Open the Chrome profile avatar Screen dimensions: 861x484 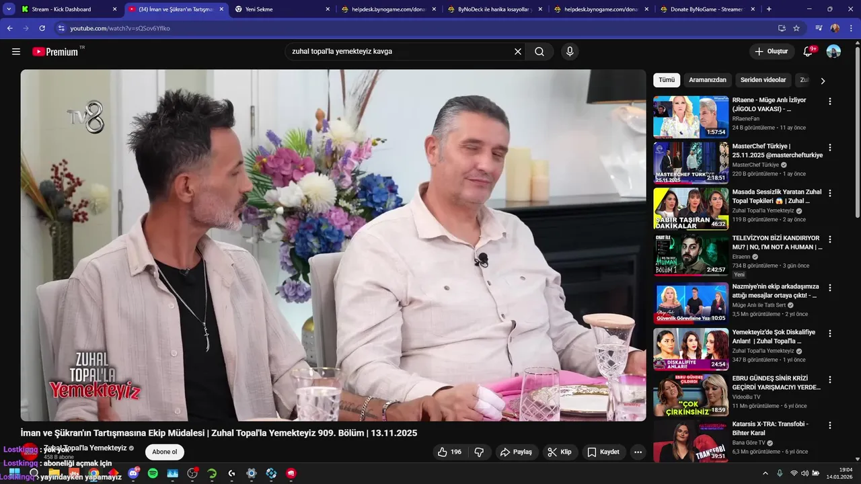835,28
